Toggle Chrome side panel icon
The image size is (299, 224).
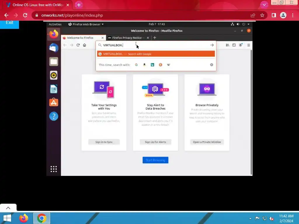click(274, 15)
